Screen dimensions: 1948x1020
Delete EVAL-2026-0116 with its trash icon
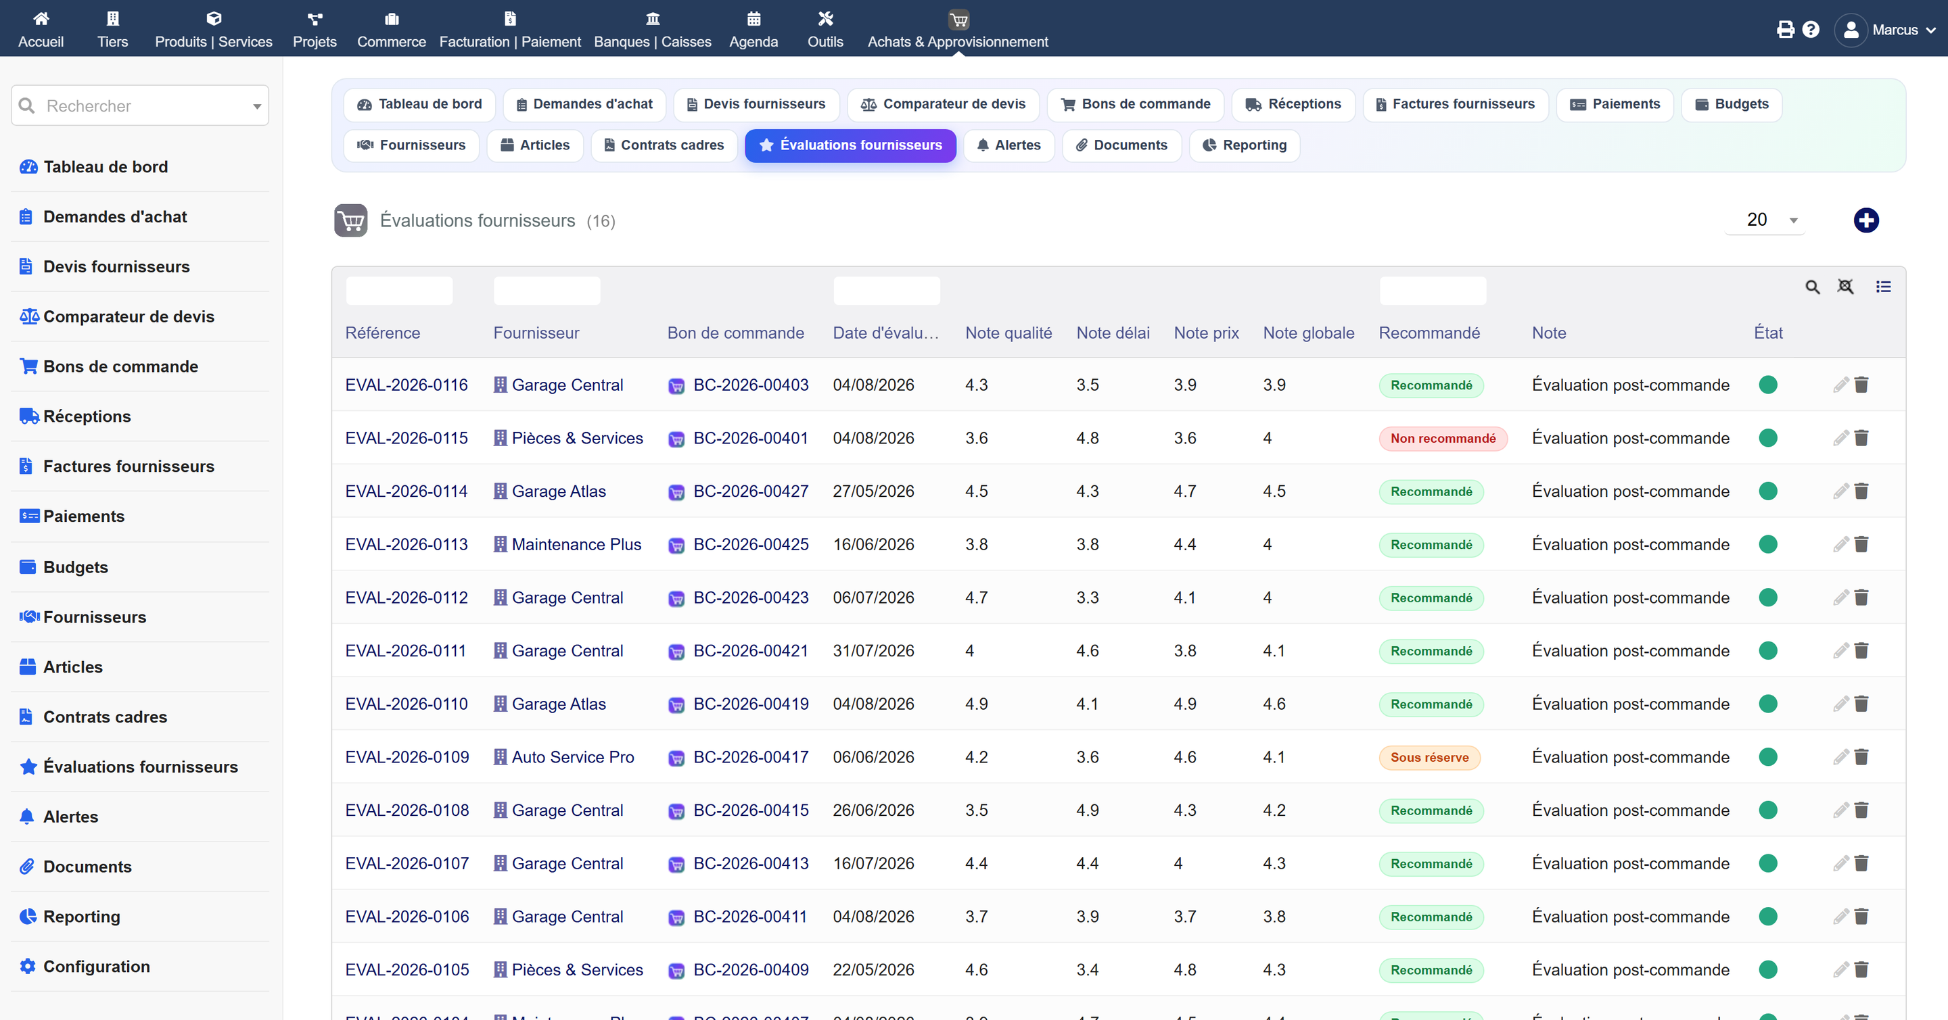(1861, 385)
